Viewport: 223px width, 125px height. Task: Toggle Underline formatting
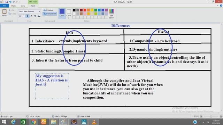[x=35, y=16]
